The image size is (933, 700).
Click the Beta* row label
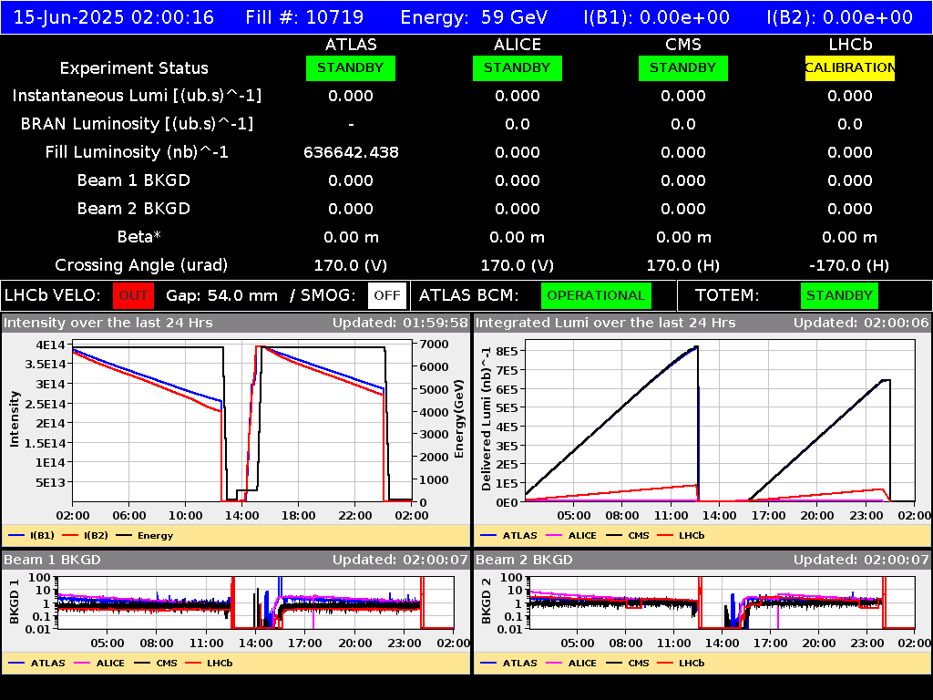click(139, 237)
